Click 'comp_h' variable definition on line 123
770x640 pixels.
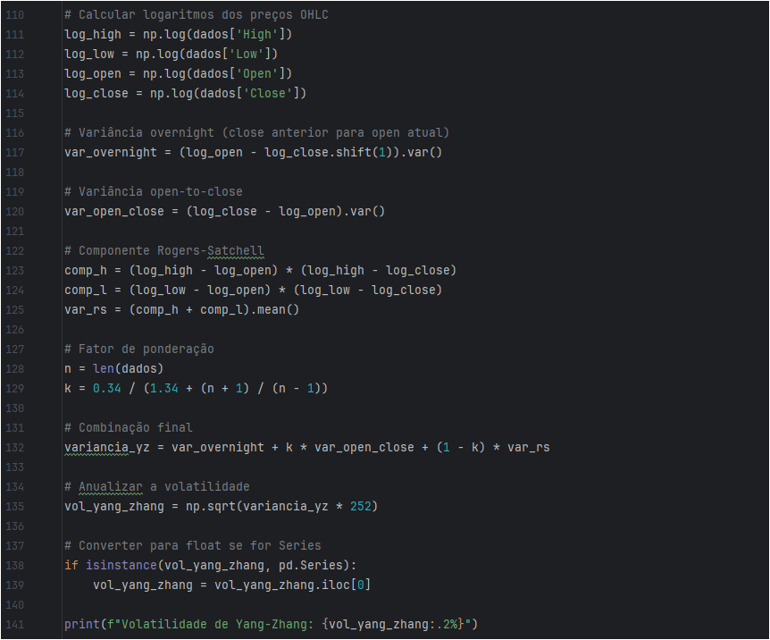(85, 270)
